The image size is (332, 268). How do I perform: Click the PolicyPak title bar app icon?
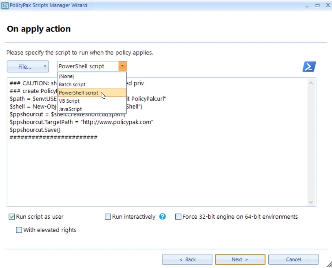pos(5,5)
